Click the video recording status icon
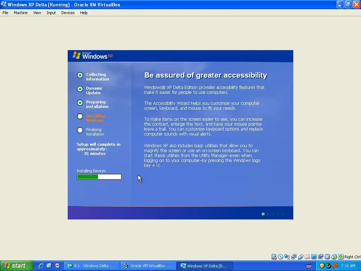Image resolution: width=361 pixels, height=271 pixels. (x=320, y=257)
